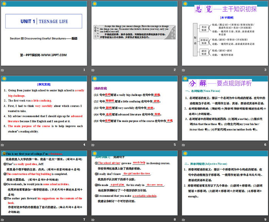Select the Adjective Phrase slide
The image size is (269, 222).
(x=224, y=183)
